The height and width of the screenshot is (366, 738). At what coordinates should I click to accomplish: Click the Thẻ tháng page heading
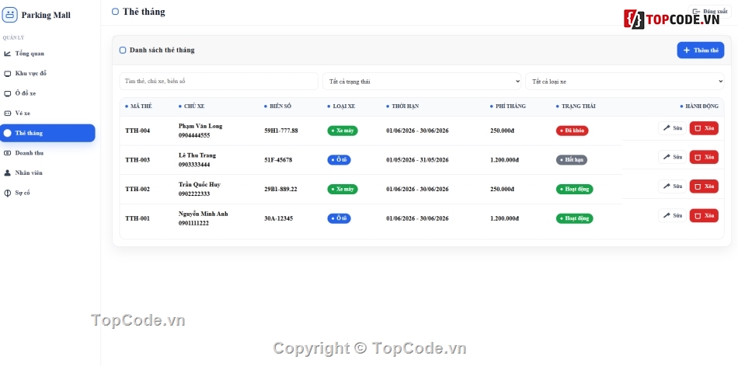tap(144, 12)
